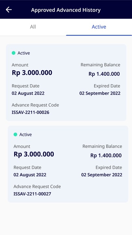Click remaining balance Rp 1.400.000 in second card
This screenshot has height=235, width=132.
coord(106,155)
